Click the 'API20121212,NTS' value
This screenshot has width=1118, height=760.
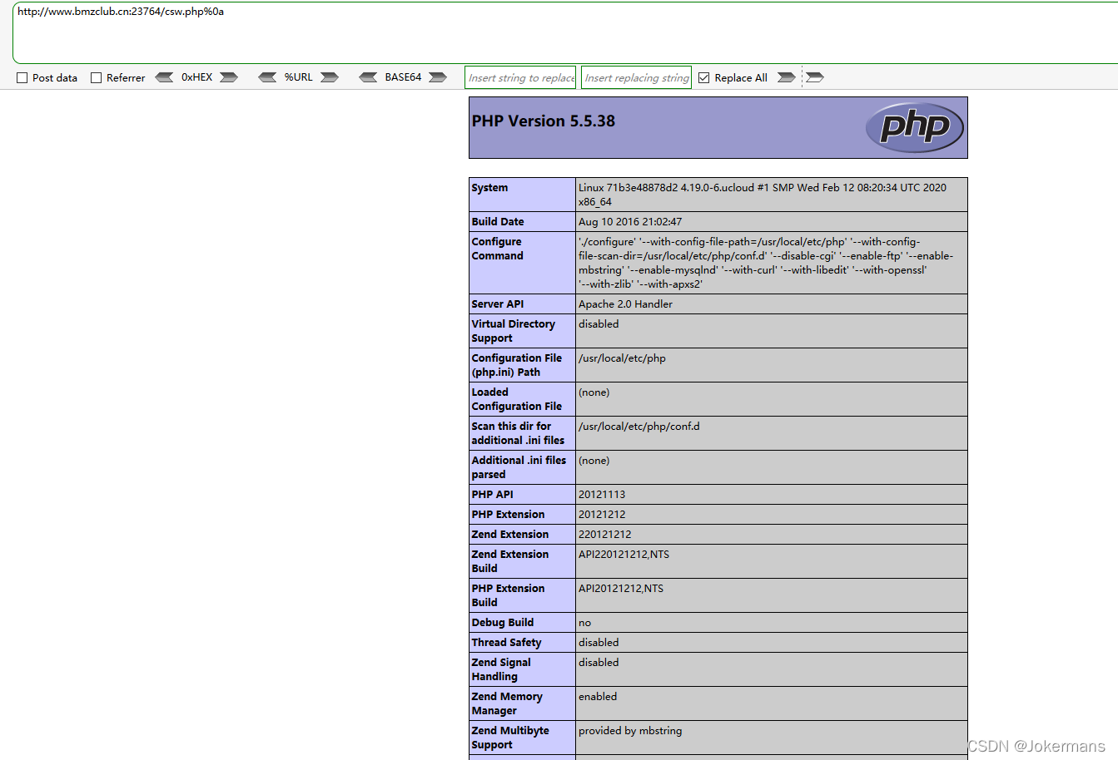[x=621, y=589]
